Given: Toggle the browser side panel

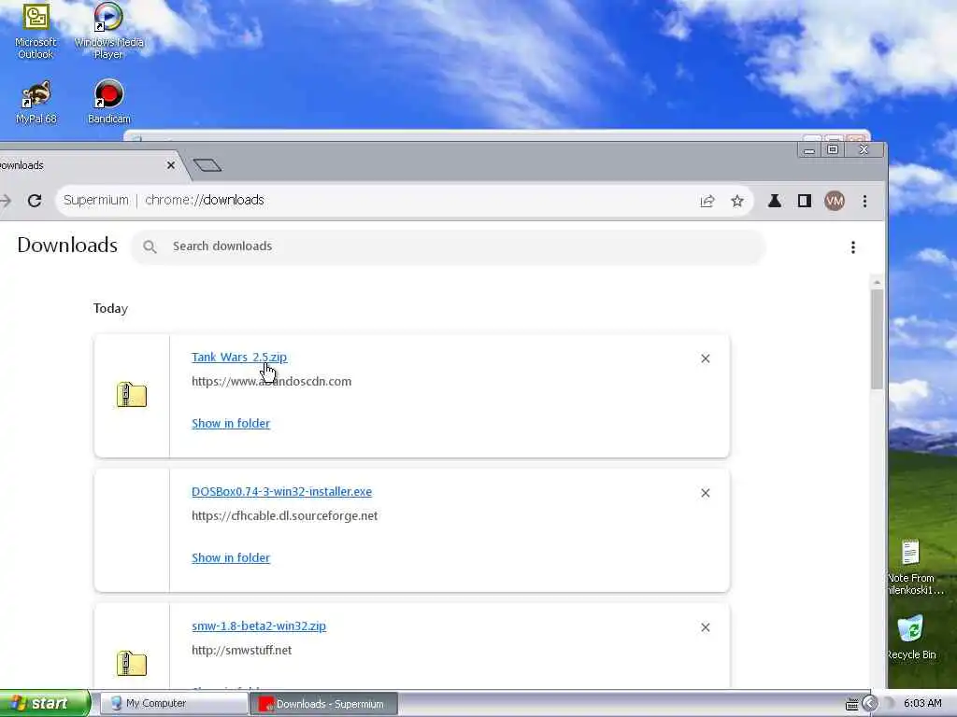Looking at the screenshot, I should 805,201.
